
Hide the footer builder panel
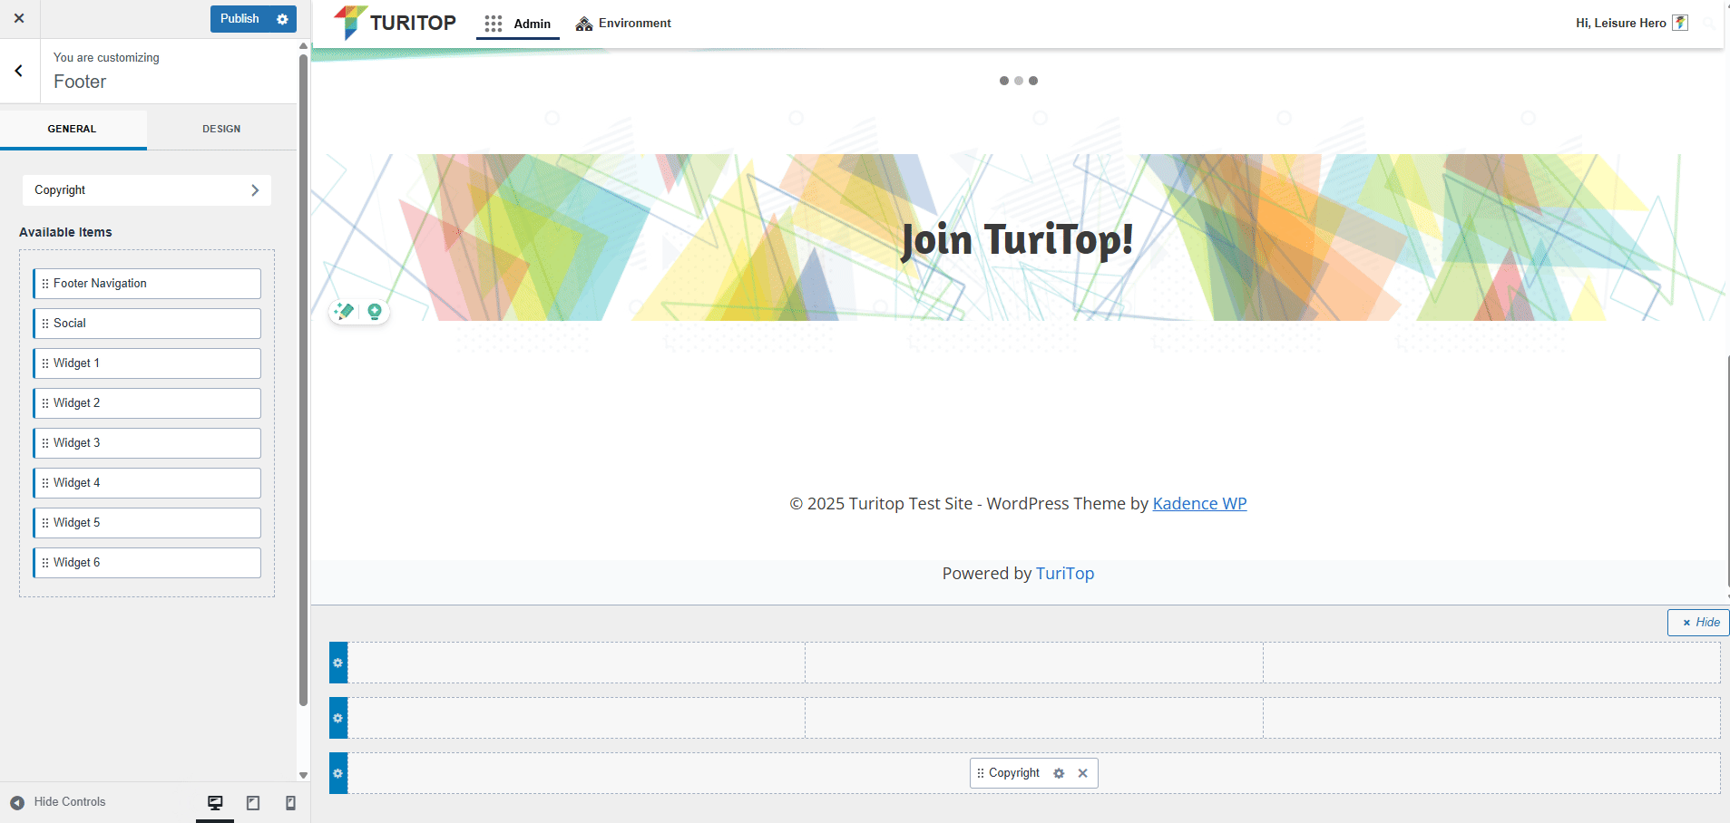[x=1699, y=623]
